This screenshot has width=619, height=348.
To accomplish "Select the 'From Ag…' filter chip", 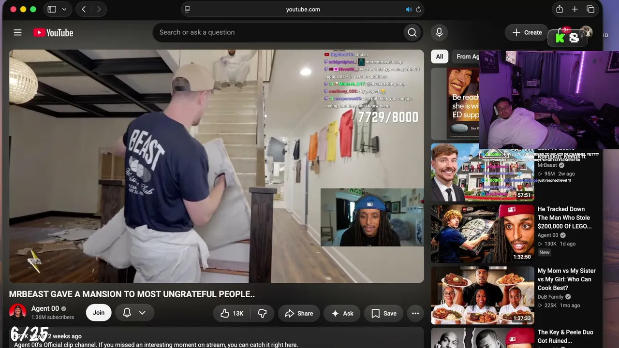I will coord(468,57).
